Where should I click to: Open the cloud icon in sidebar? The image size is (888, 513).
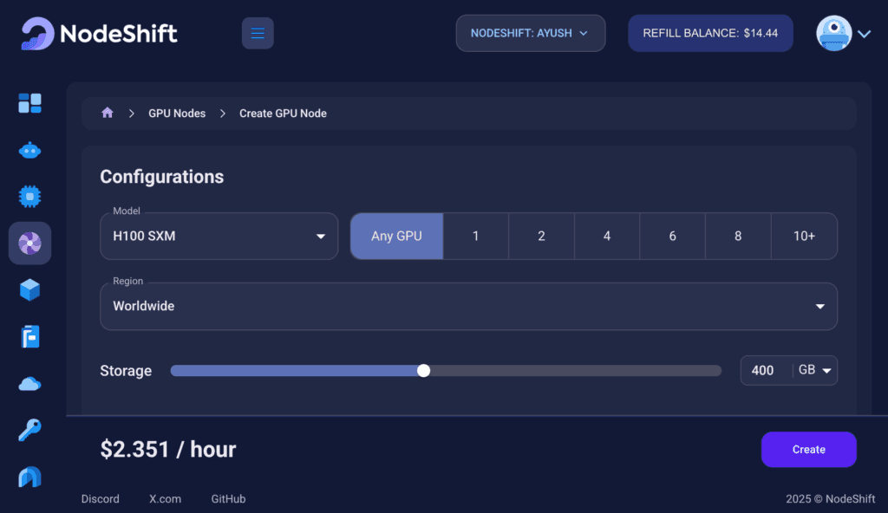[x=30, y=385]
